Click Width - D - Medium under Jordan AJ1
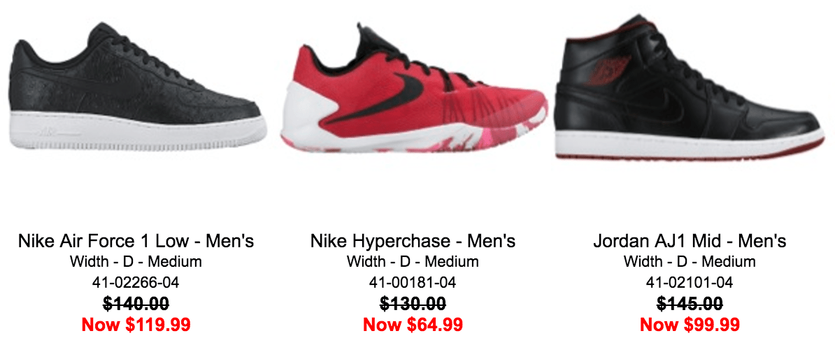The height and width of the screenshot is (352, 835). pyautogui.click(x=690, y=262)
